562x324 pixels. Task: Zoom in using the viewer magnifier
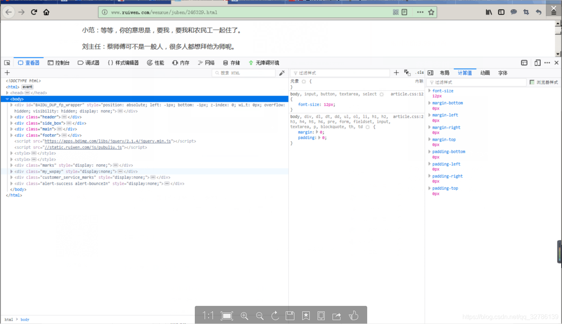pyautogui.click(x=244, y=315)
